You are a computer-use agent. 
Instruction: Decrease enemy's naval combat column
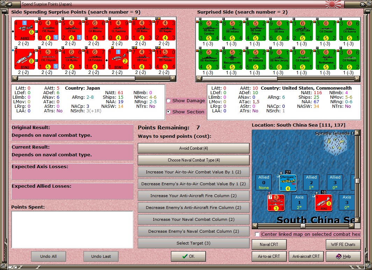click(194, 231)
